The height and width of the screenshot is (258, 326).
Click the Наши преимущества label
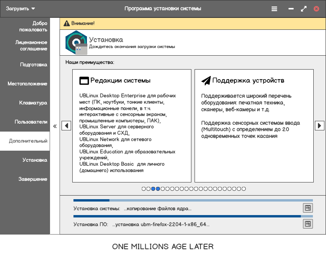[90, 62]
